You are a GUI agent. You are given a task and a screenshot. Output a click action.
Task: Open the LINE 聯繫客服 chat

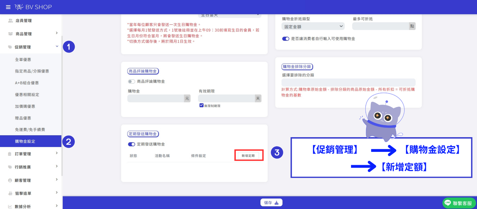coord(459,203)
